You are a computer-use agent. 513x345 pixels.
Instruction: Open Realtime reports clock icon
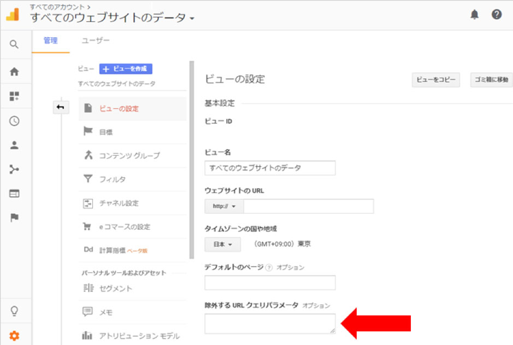click(14, 121)
